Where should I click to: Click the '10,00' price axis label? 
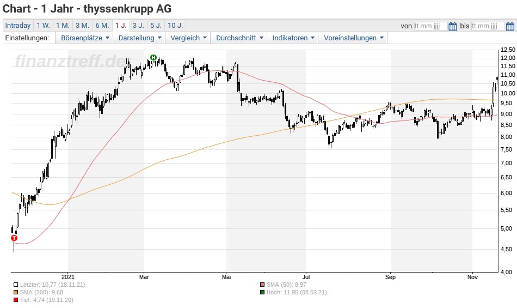(508, 93)
